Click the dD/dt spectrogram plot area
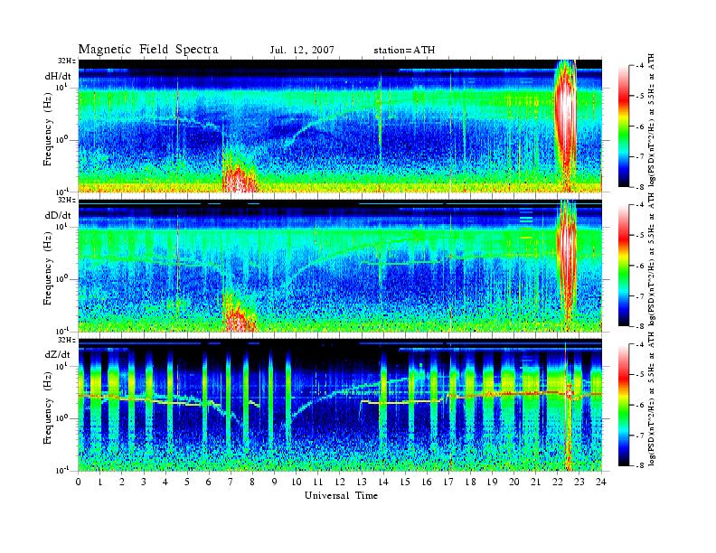 click(x=340, y=265)
